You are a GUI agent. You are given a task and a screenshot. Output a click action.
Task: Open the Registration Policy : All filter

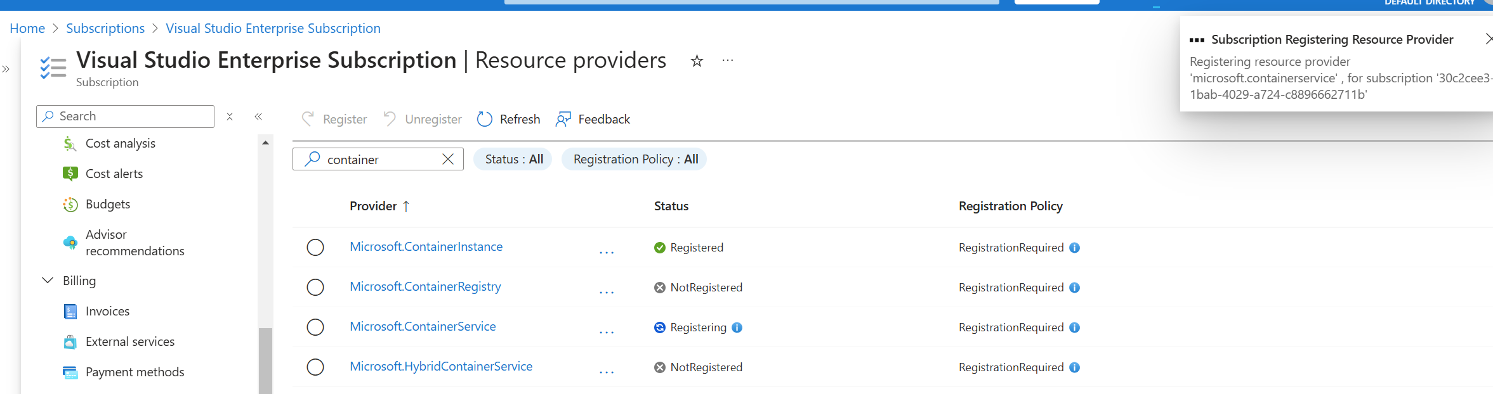tap(635, 159)
